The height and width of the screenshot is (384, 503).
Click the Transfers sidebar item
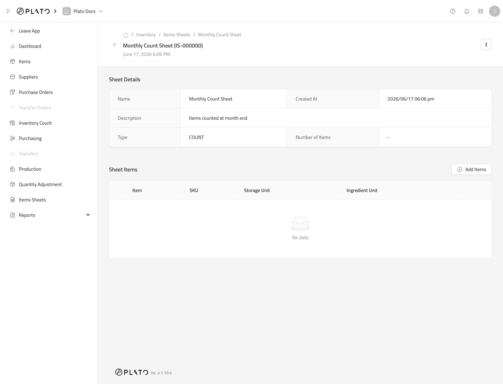click(49, 154)
